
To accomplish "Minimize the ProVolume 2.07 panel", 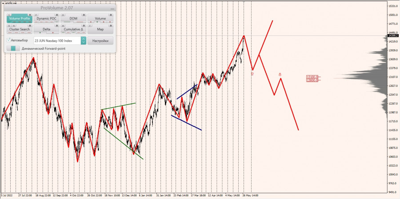I will coord(112,9).
